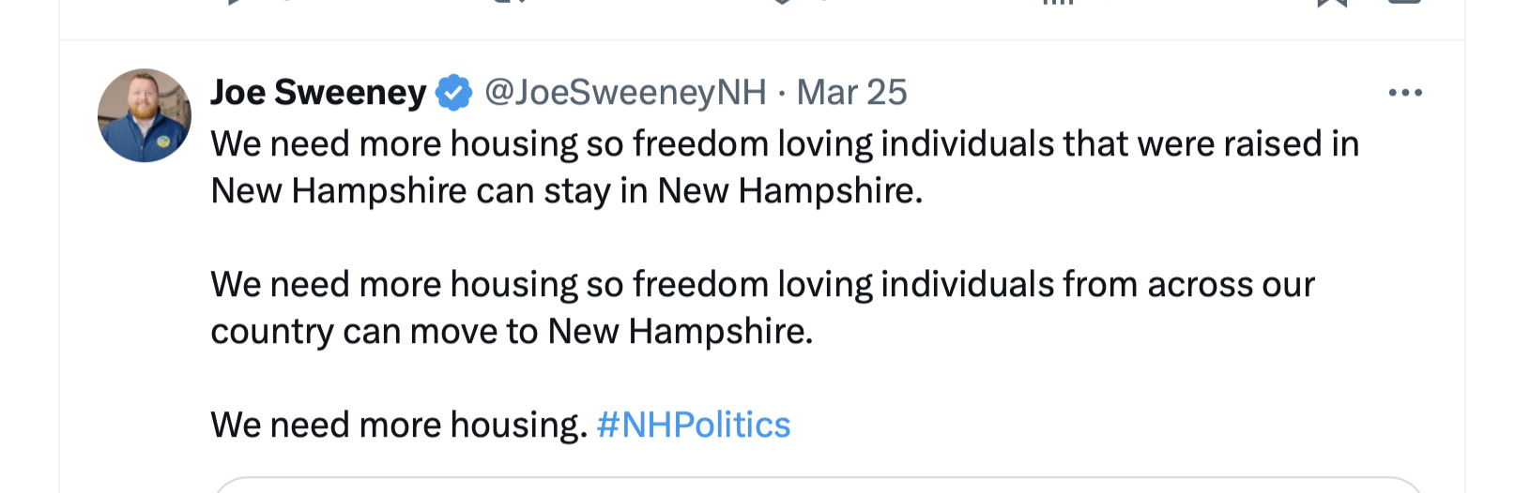This screenshot has height=493, width=1515.
Task: Open the tweet via the Mar 25 timestamp
Action: [x=851, y=93]
